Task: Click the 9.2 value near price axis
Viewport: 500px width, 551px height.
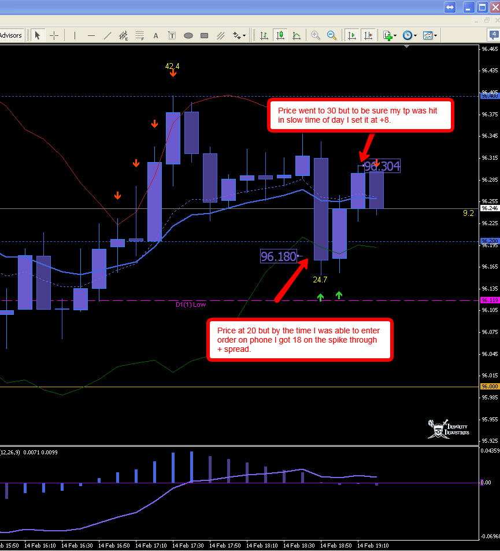Action: (468, 213)
